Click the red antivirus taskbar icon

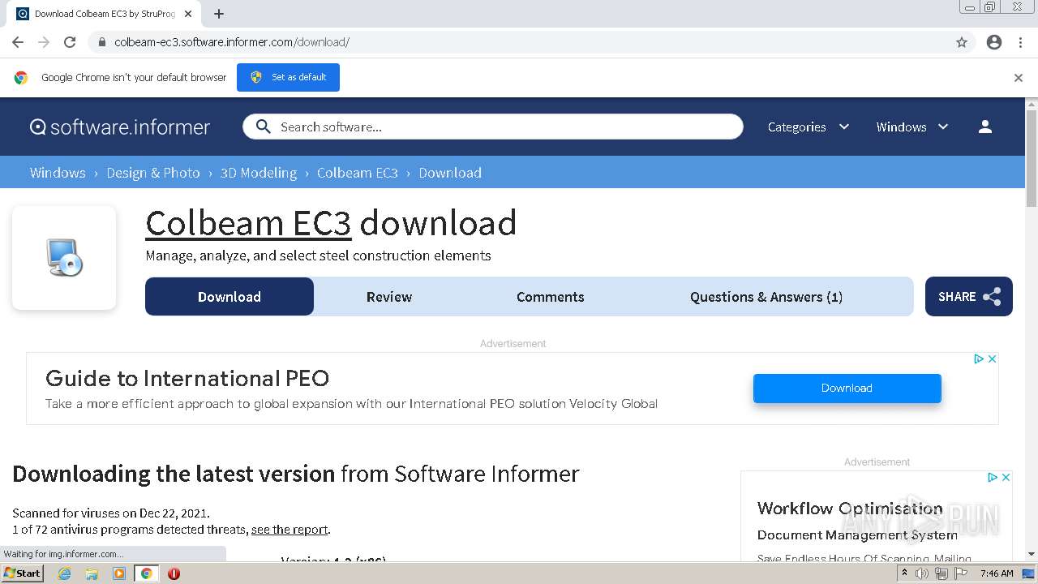pyautogui.click(x=174, y=573)
